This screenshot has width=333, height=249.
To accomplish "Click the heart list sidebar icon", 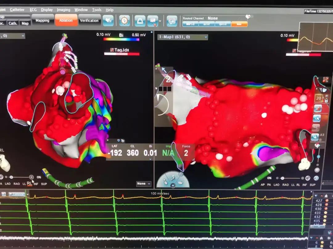I will 324,90.
